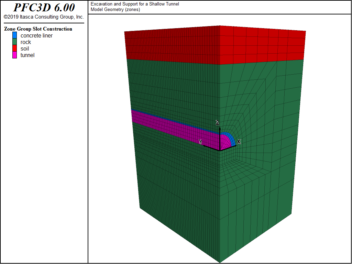Screen dimensions: 352x264
Task: Click the Y axis label on the triad
Action: (200, 142)
